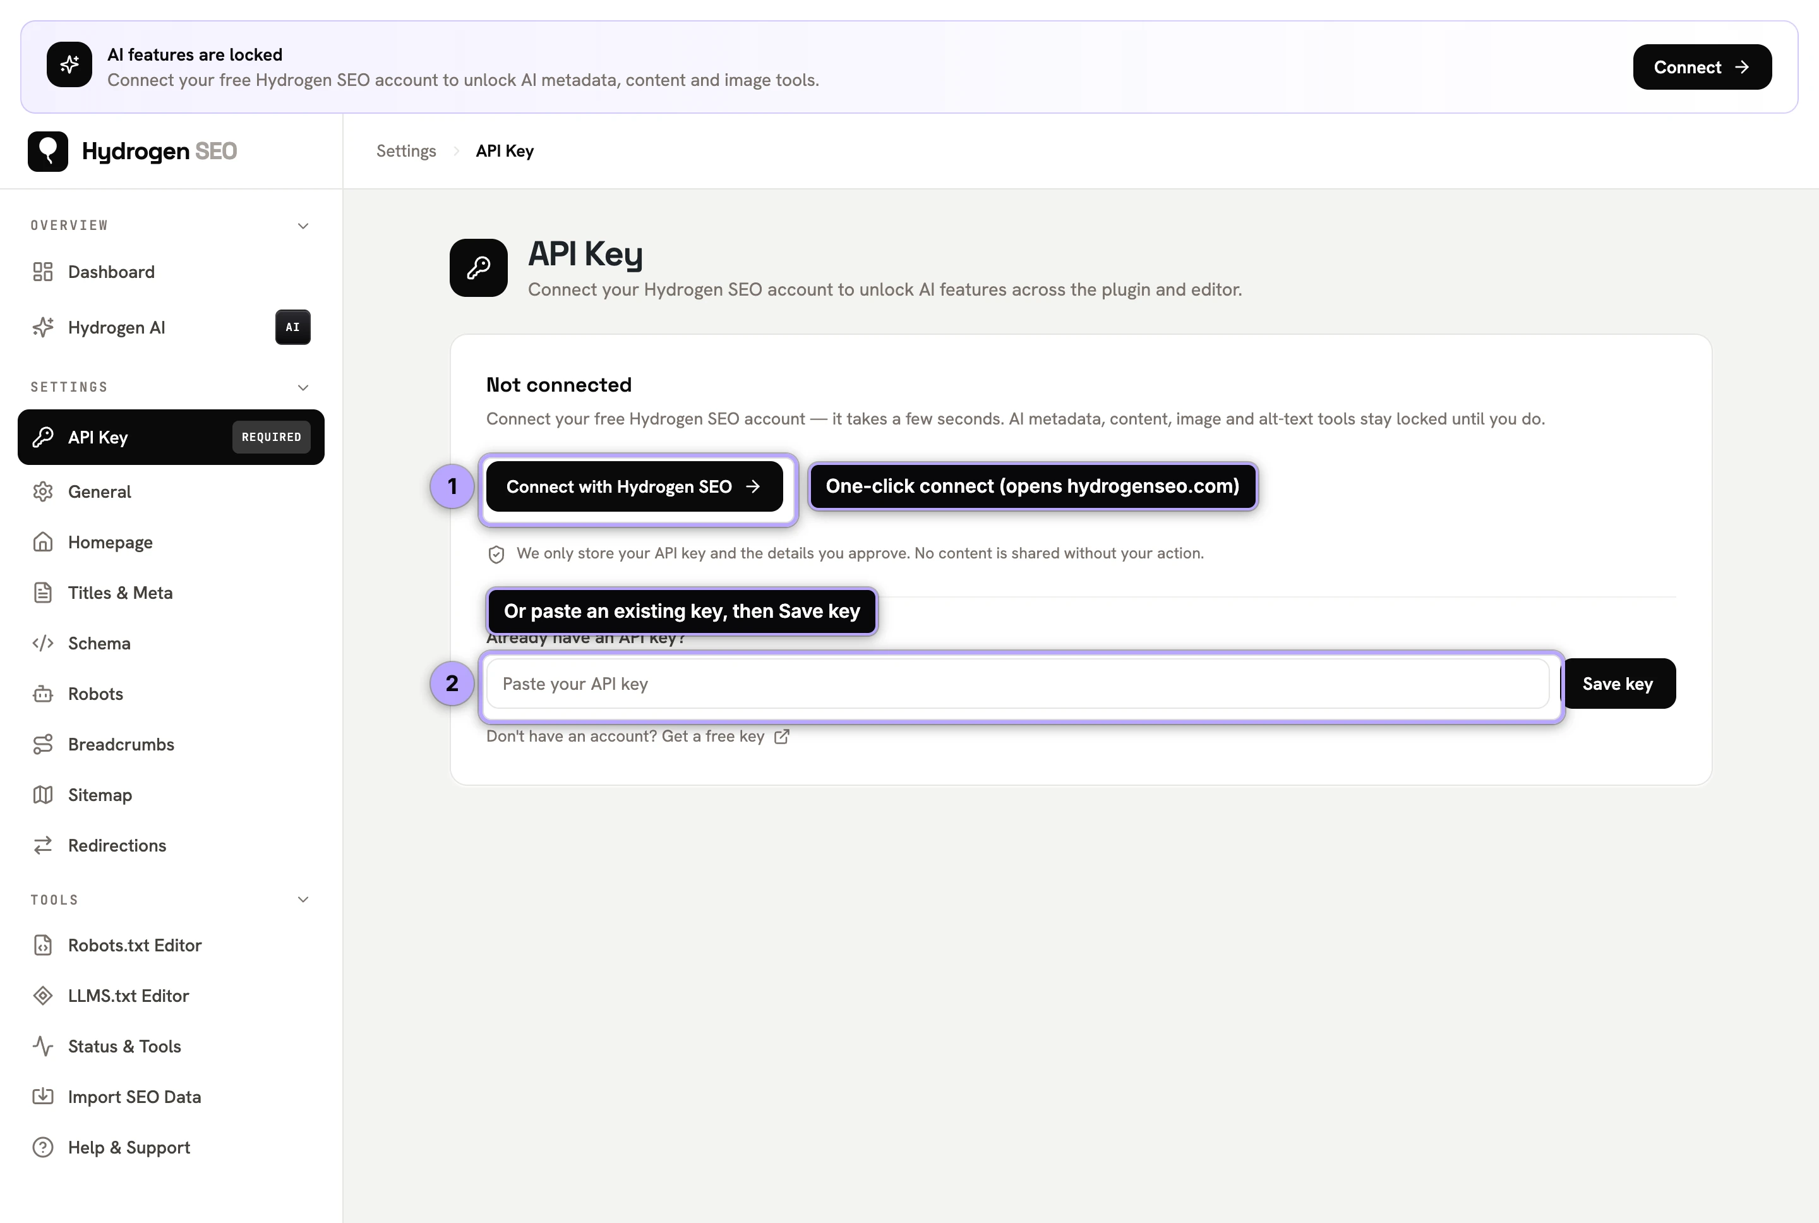Click the Sitemap map icon
This screenshot has height=1223, width=1819.
[x=43, y=795]
